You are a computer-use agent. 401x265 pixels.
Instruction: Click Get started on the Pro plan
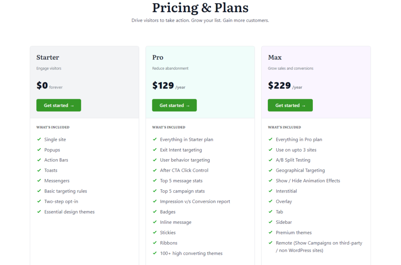[174, 105]
